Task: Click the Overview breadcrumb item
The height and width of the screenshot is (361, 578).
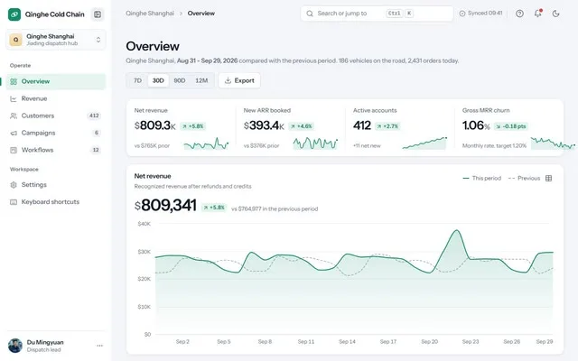Action: (200, 14)
